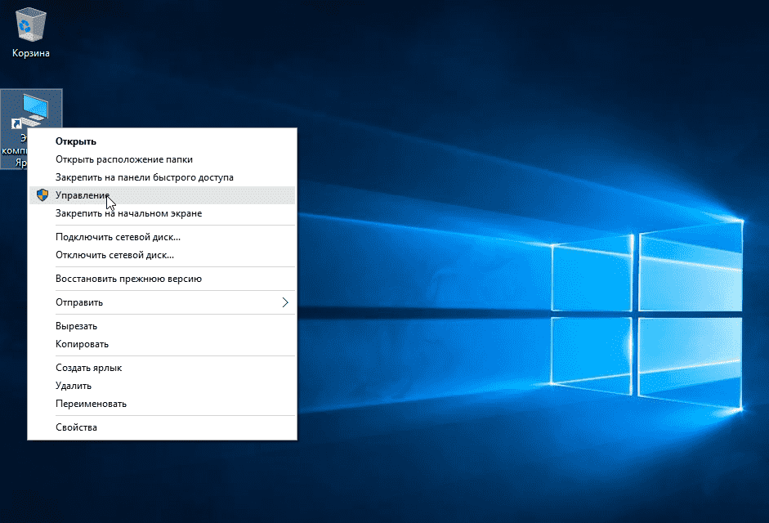Click the UAC shield icon beside Управление
Viewport: 769px width, 523px height.
[x=42, y=195]
